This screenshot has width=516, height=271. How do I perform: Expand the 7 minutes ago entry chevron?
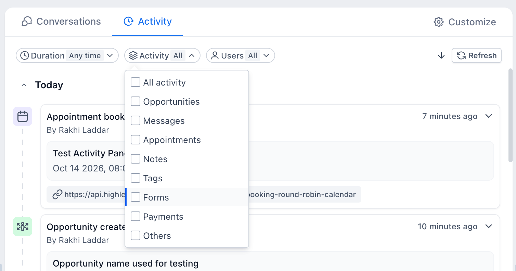coord(489,116)
